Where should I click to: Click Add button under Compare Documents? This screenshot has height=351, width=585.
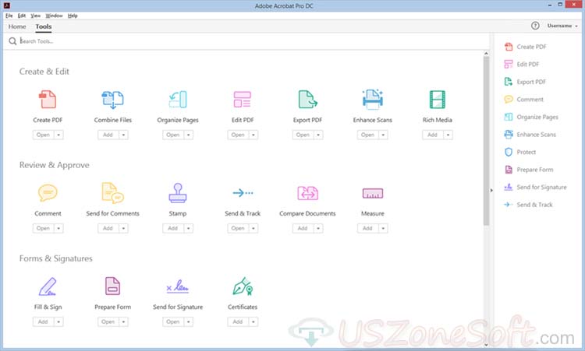click(x=303, y=228)
